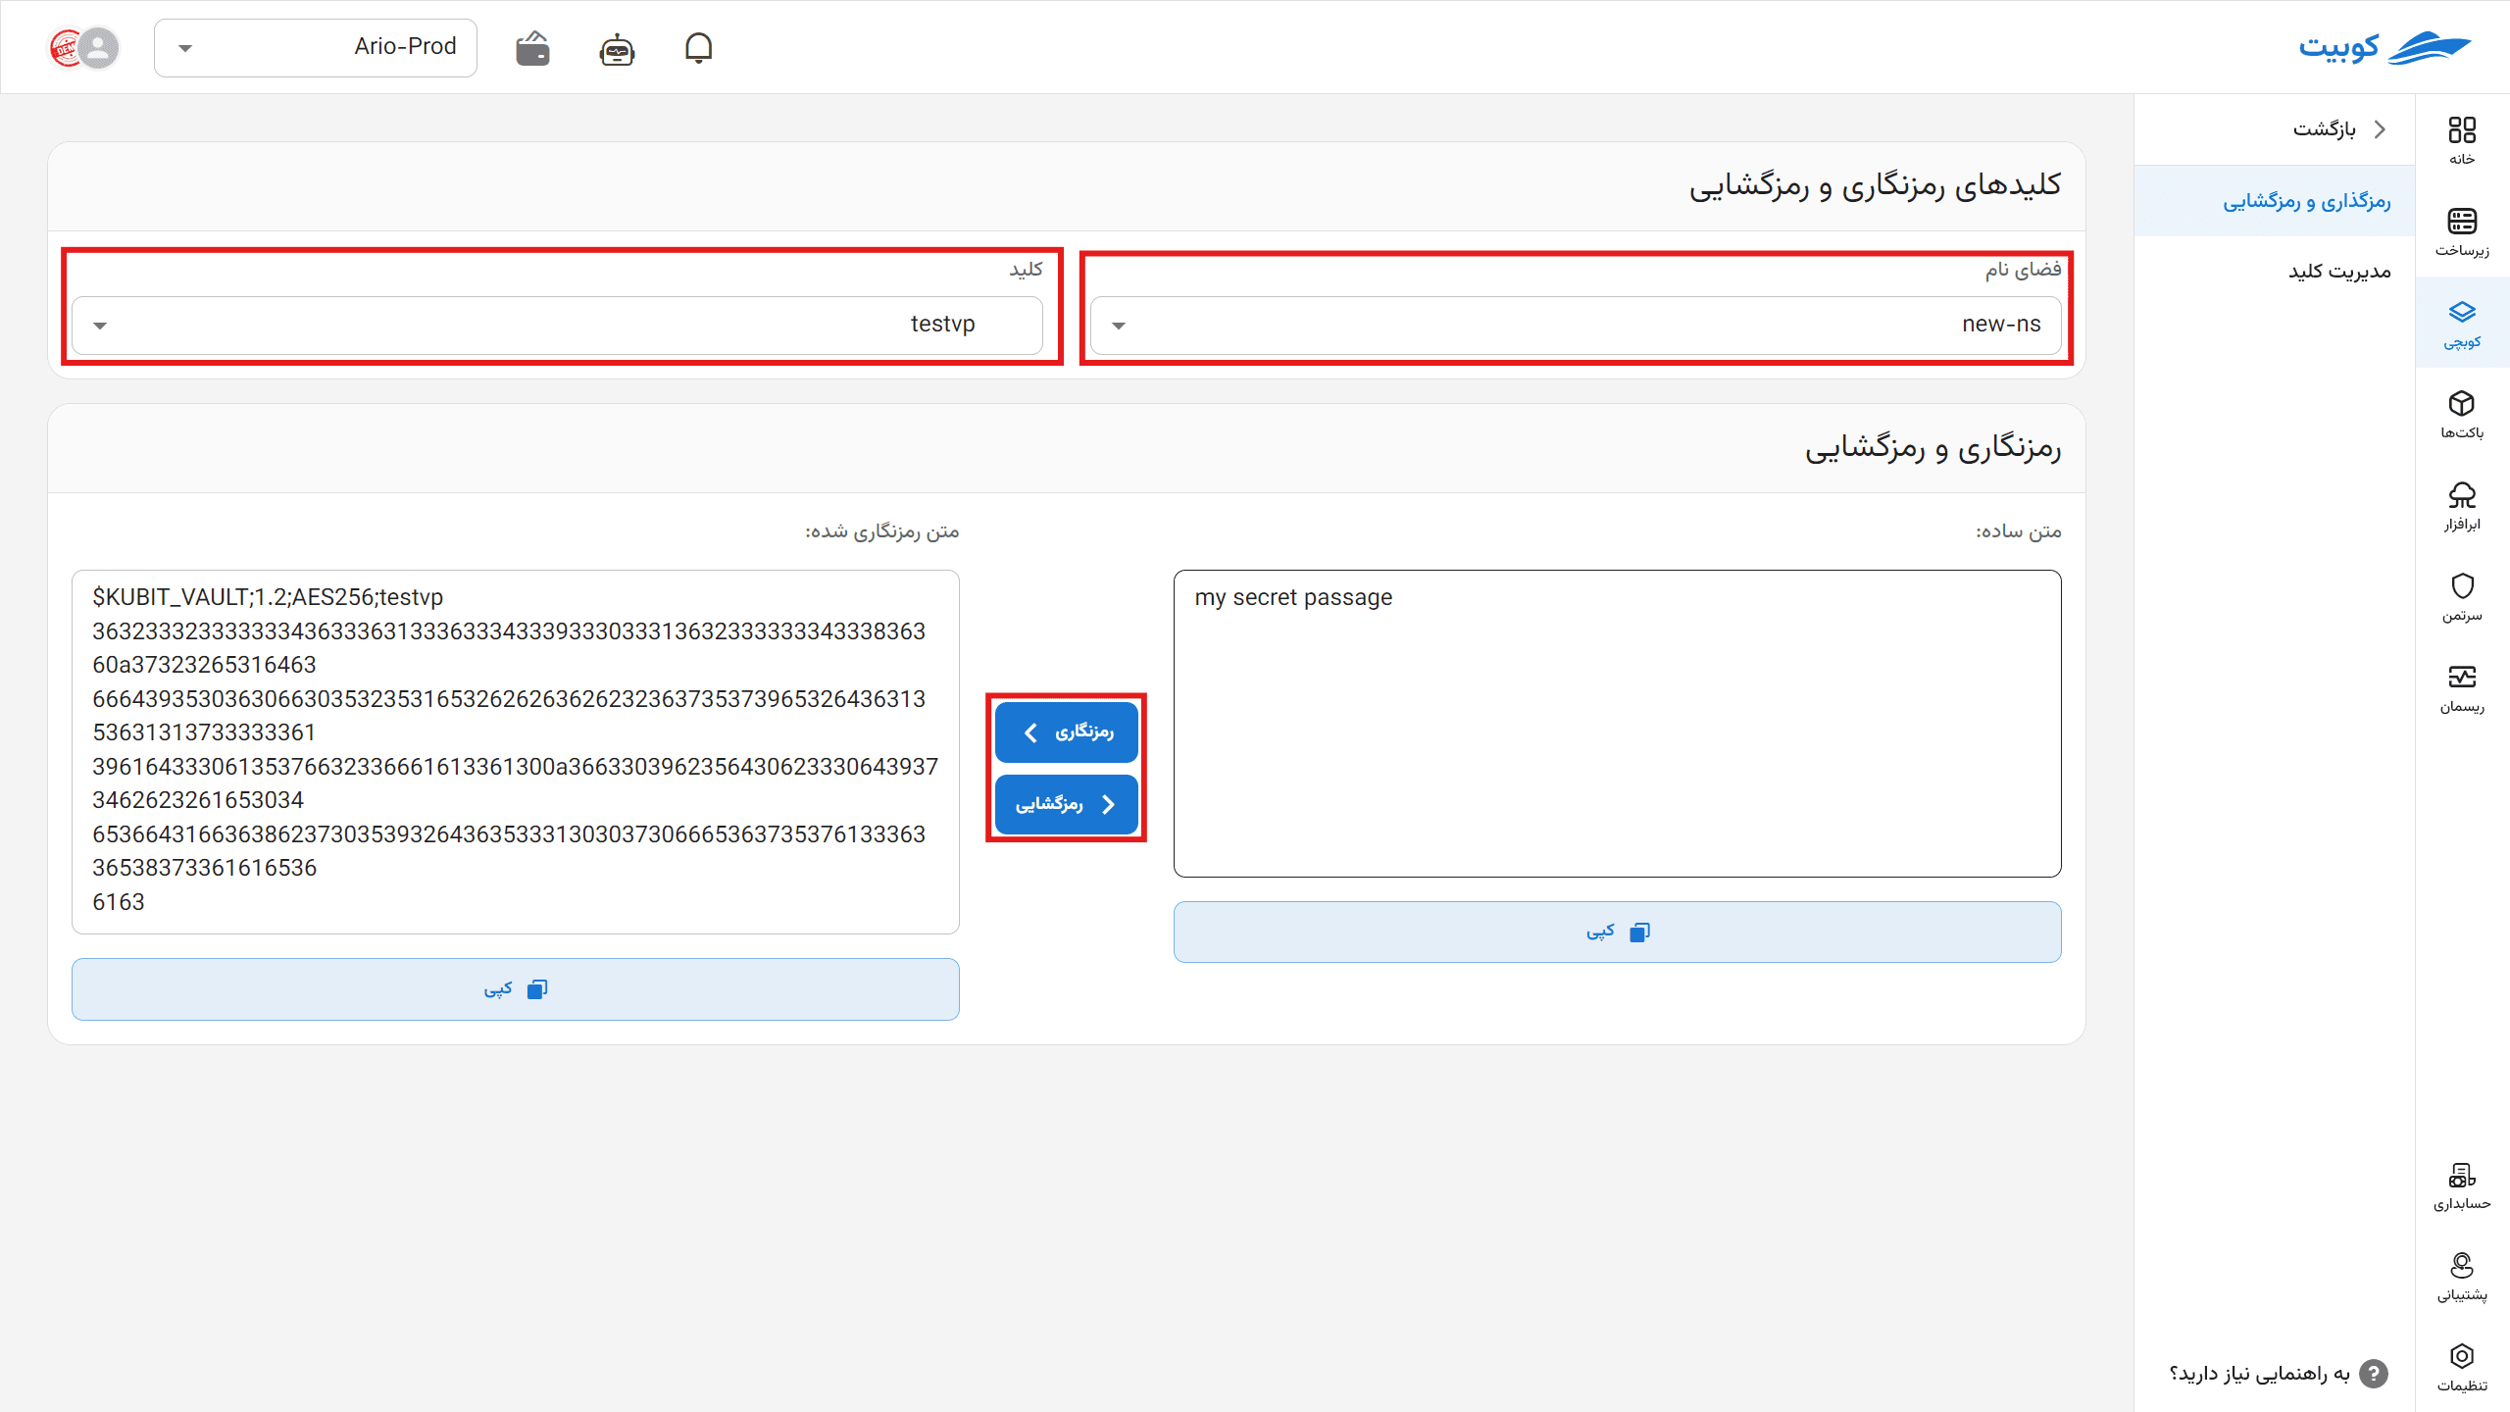Click into the encrypted text field
2510x1412 pixels.
coord(515,752)
